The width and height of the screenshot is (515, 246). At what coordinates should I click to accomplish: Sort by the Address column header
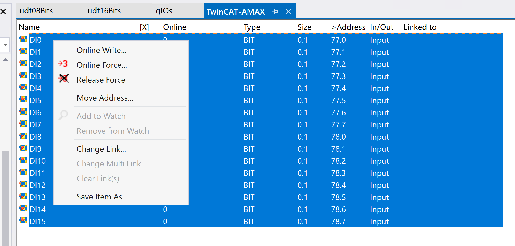coord(348,27)
